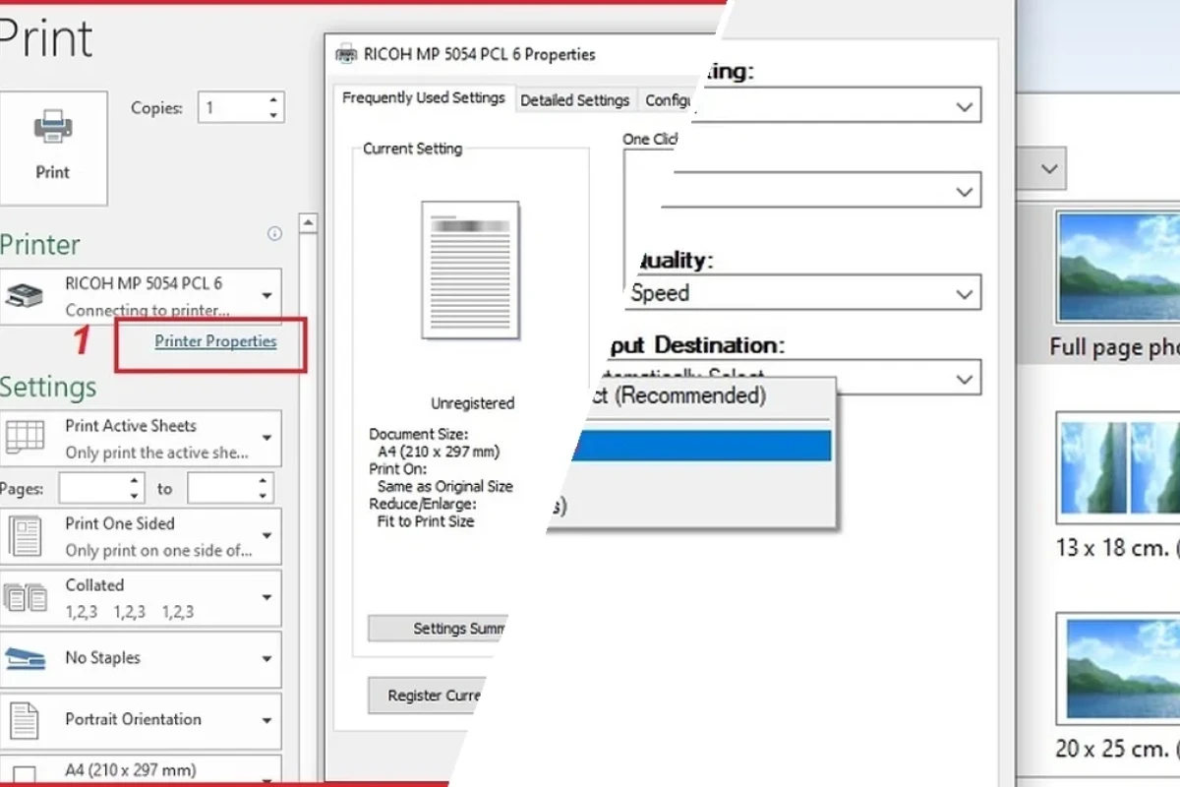Click the large Print button

tap(53, 149)
